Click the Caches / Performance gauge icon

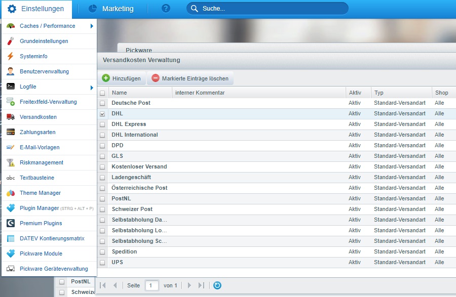click(11, 26)
